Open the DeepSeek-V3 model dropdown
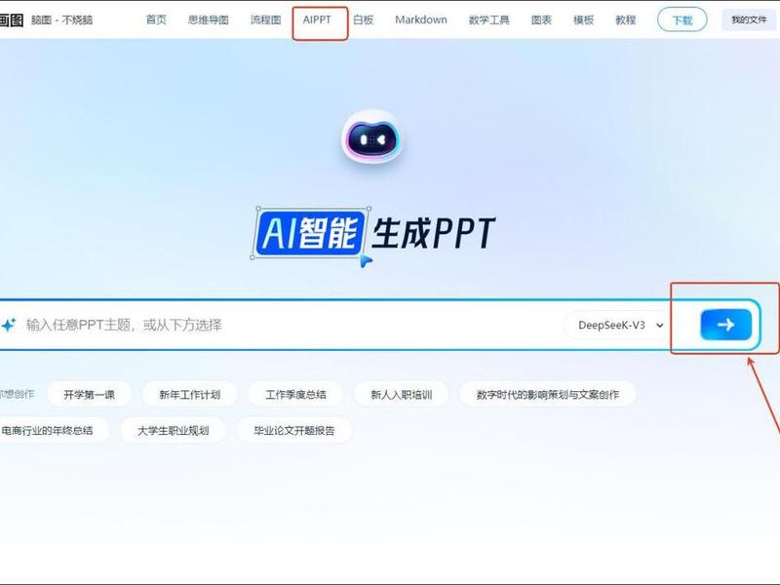Screen dimensions: 780x585 tap(620, 326)
